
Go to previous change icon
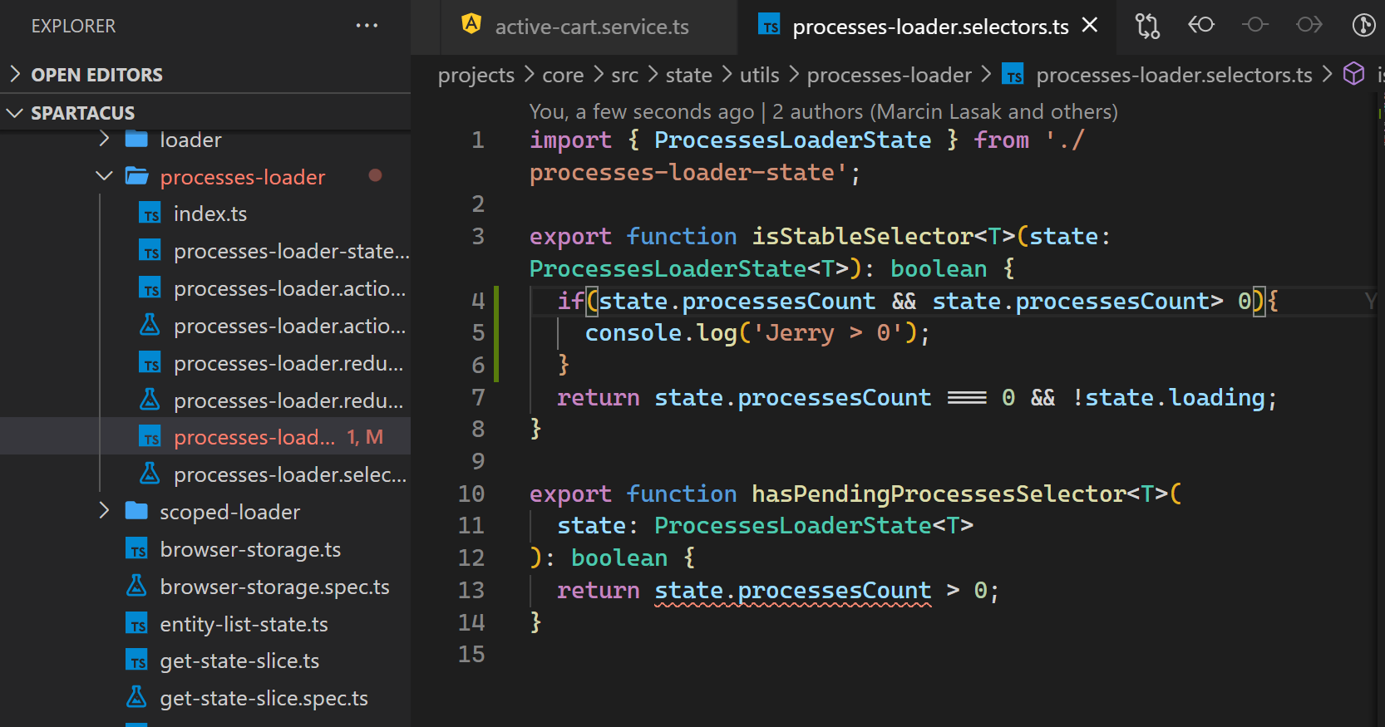pyautogui.click(x=1201, y=25)
